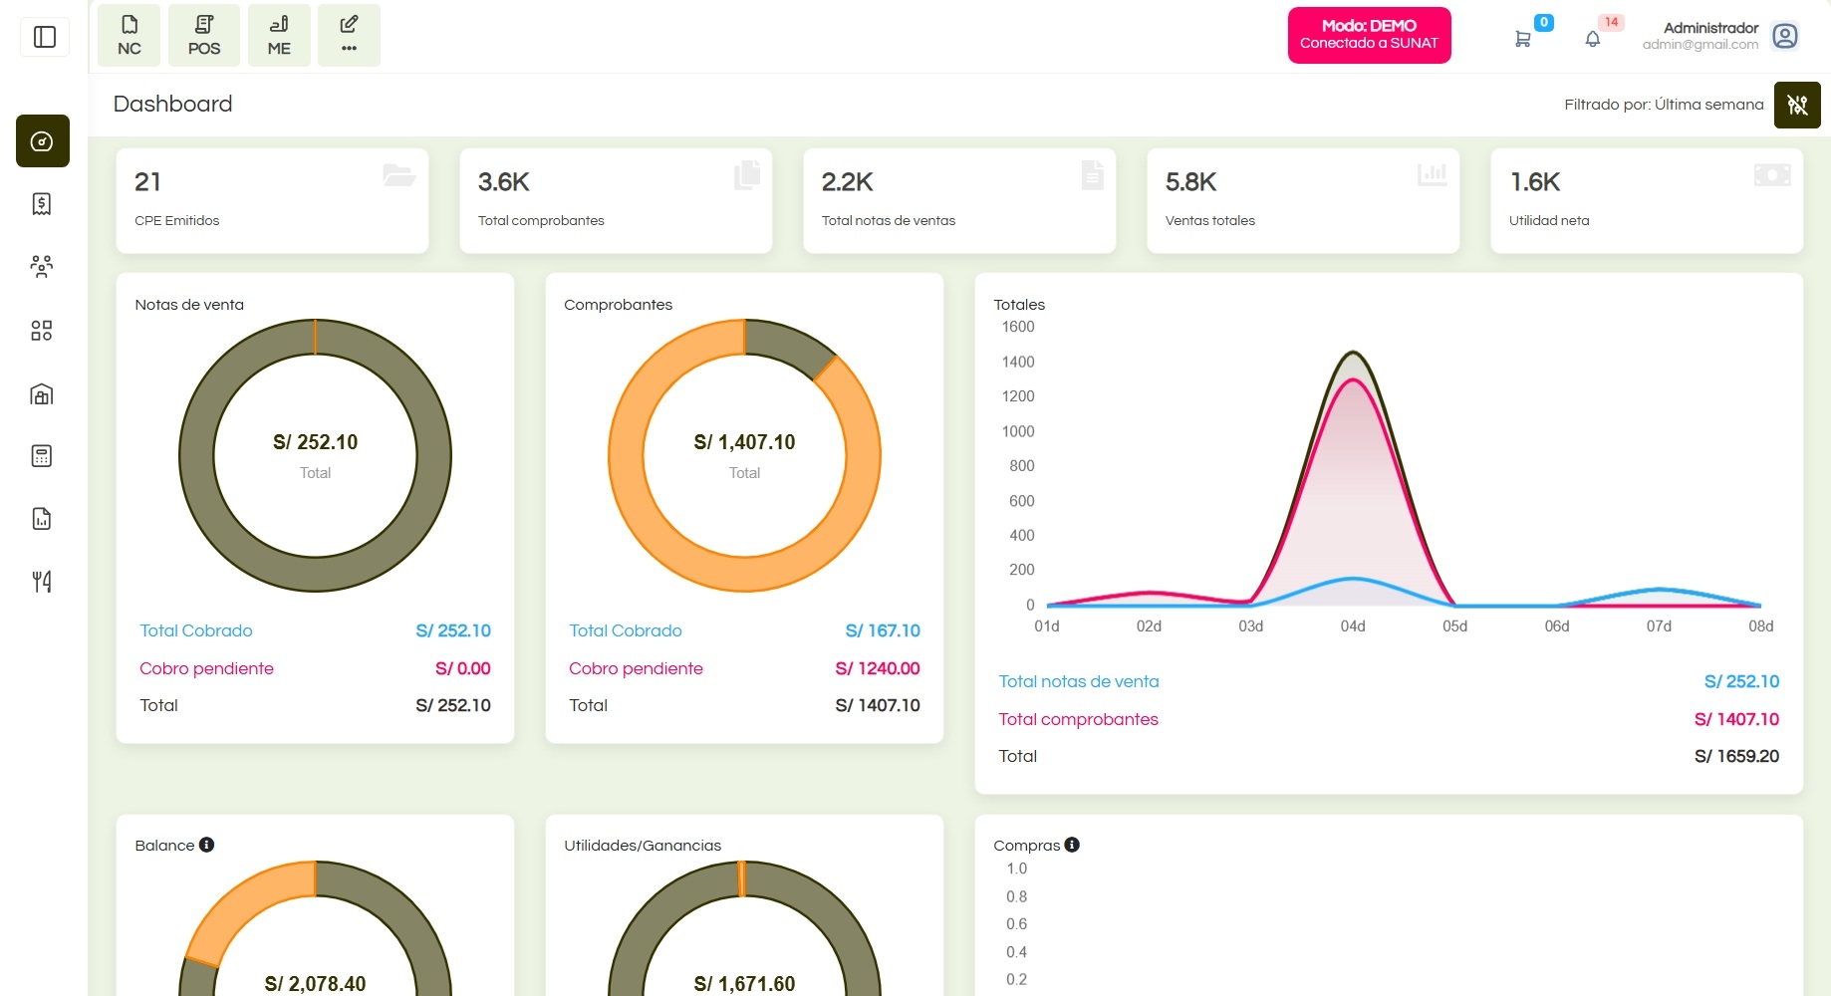Open the POS shortcut in the top toolbar
Viewport: 1831px width, 996px height.
(x=203, y=35)
